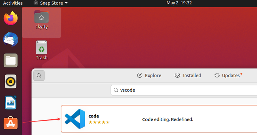The width and height of the screenshot is (257, 135).
Task: Open the skyfly home folder
Action: [x=41, y=20]
